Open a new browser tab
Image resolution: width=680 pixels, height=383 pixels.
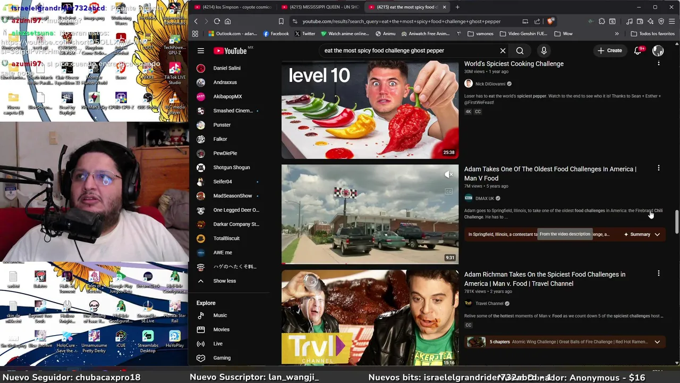[457, 7]
